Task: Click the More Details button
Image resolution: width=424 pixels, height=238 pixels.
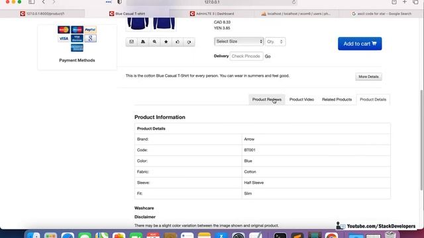Action: pyautogui.click(x=368, y=77)
